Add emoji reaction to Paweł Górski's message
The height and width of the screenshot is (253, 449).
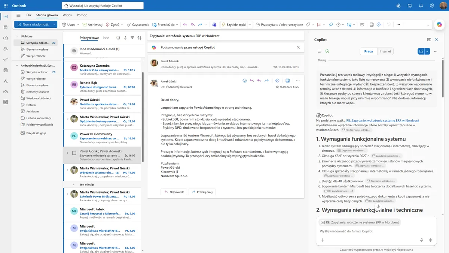[244, 81]
